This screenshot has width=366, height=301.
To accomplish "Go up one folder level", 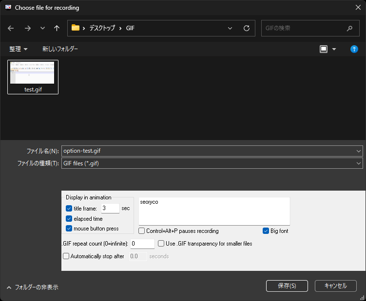I will click(57, 28).
